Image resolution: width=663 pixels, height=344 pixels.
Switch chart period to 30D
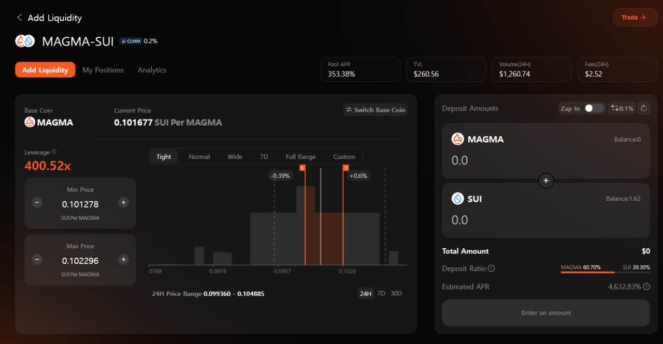(396, 293)
